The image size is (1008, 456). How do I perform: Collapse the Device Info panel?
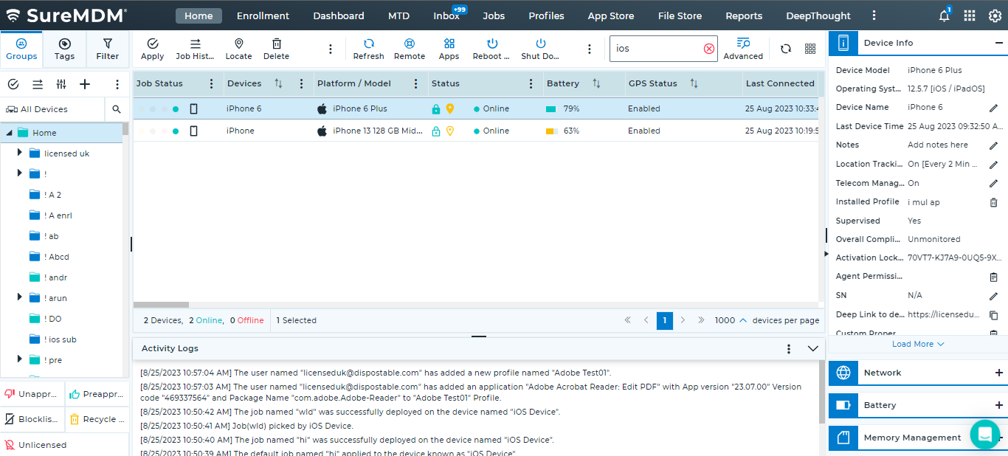point(998,43)
